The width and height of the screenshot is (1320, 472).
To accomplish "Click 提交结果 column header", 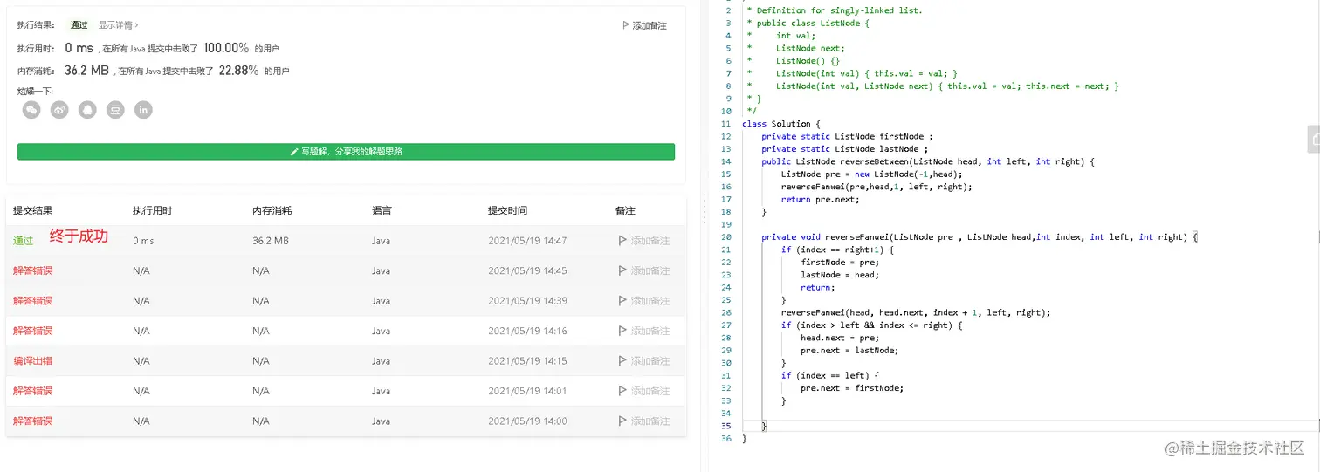I will click(32, 210).
